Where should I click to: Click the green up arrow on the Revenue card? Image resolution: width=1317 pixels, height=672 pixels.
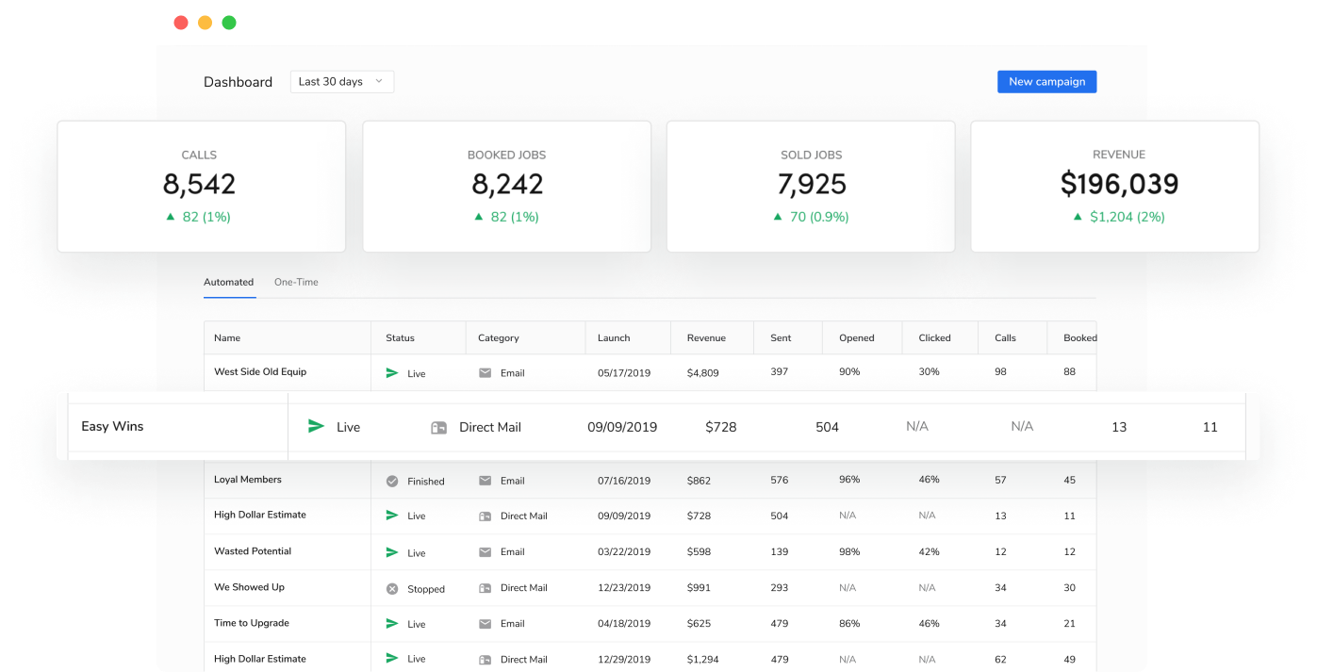coord(1077,217)
